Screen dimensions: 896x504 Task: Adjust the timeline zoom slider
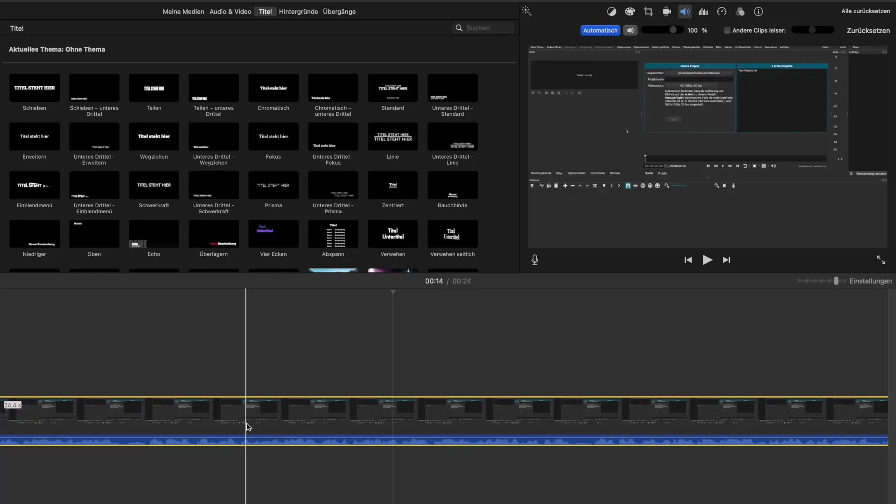point(821,281)
